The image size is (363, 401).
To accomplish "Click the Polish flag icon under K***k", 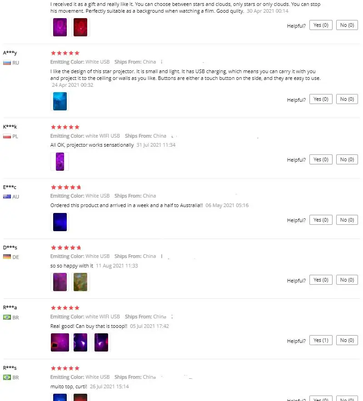I will [x=7, y=136].
